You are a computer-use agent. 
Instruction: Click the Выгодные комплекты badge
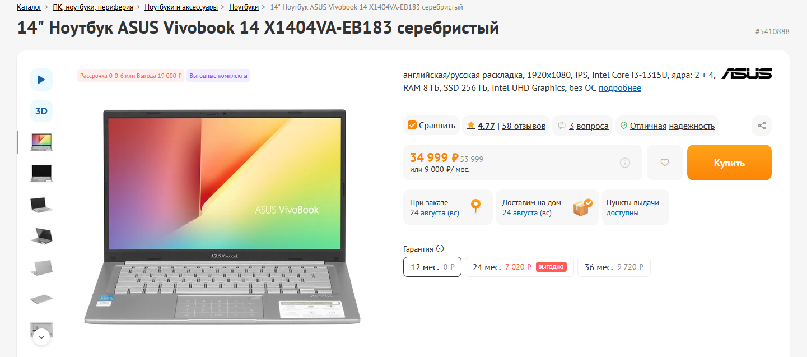click(x=218, y=76)
